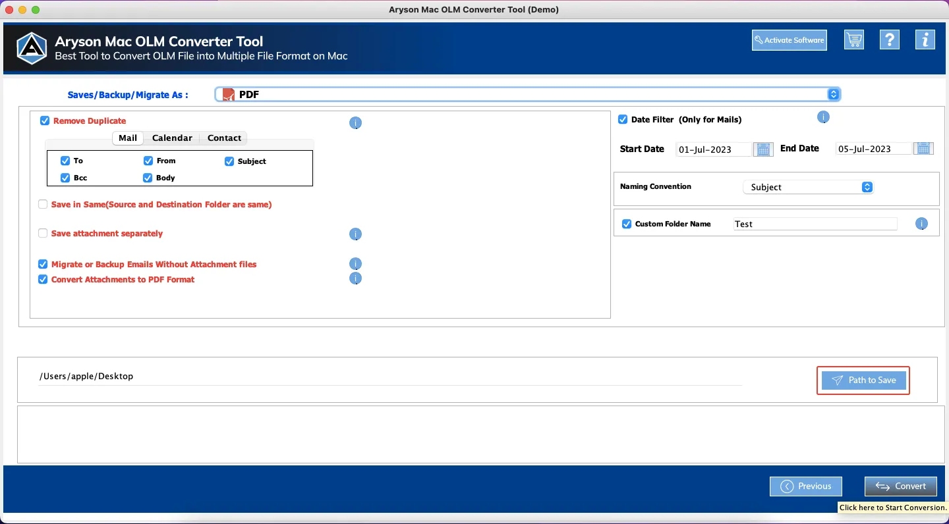Click the Custom Folder Name text field
Image resolution: width=949 pixels, height=524 pixels.
coord(815,224)
